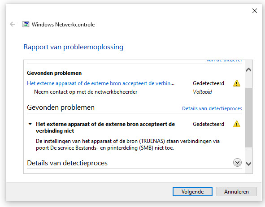Click the Neem contact op met netwerkbeheerder text
This screenshot has width=265, height=207.
point(86,92)
